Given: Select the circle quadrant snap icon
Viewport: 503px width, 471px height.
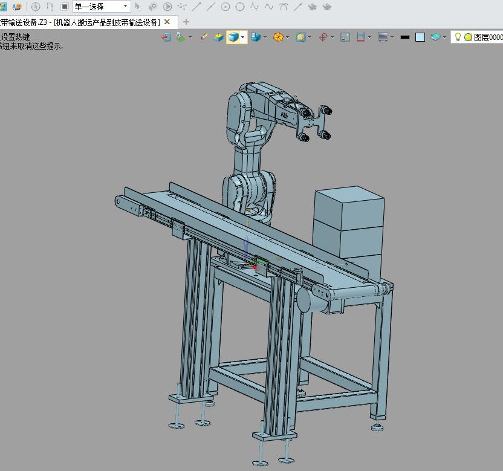Looking at the screenshot, I should 240,7.
